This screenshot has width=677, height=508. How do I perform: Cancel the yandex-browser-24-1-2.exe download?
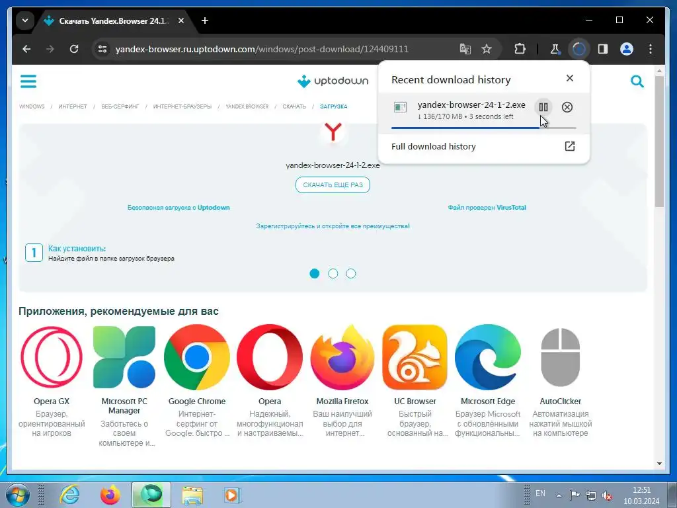(567, 107)
